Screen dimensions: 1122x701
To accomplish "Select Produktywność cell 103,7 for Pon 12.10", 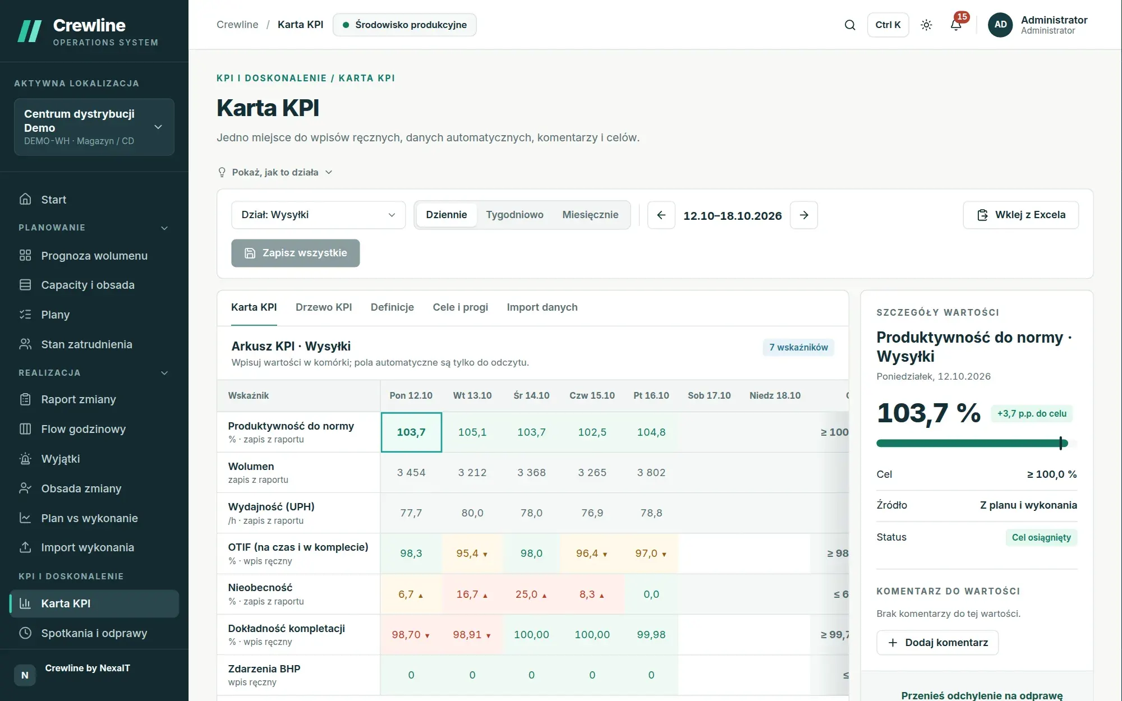I will 411,432.
